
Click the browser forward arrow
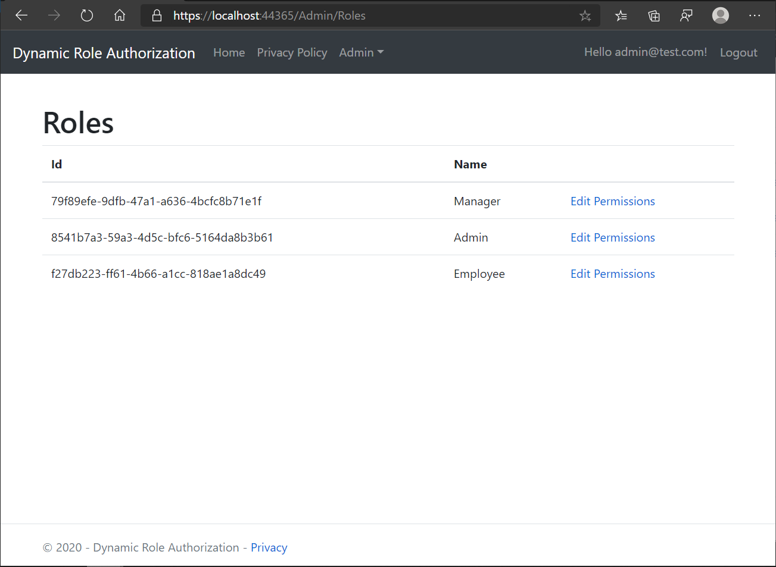pyautogui.click(x=54, y=15)
